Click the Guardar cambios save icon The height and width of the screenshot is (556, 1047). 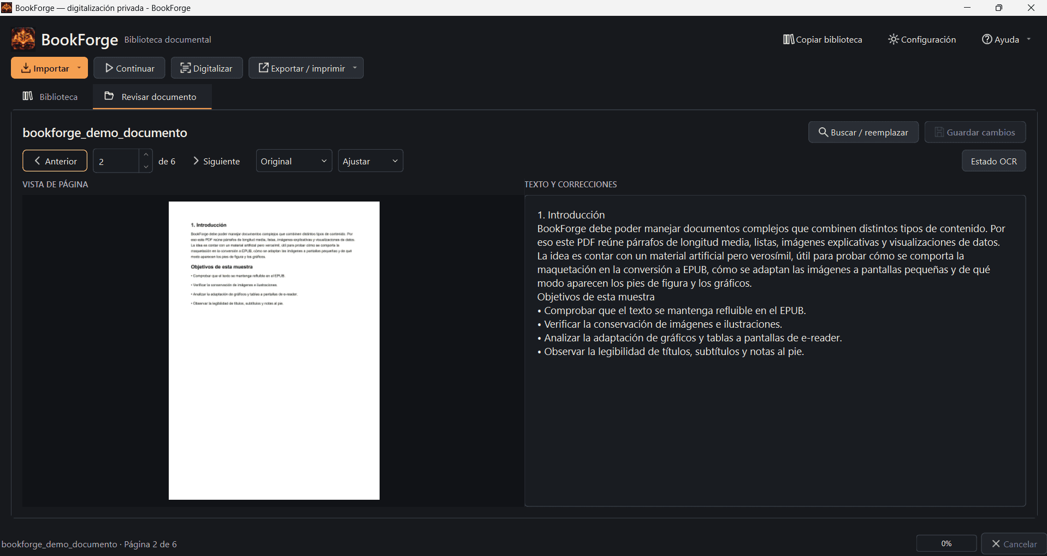[x=939, y=132]
